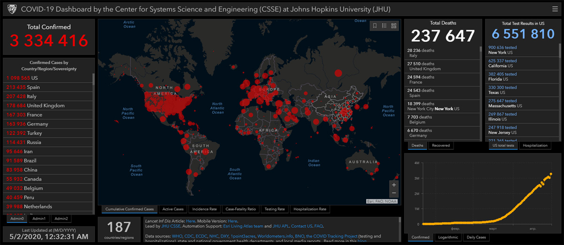Open the hamburger menu in the header

[555, 9]
